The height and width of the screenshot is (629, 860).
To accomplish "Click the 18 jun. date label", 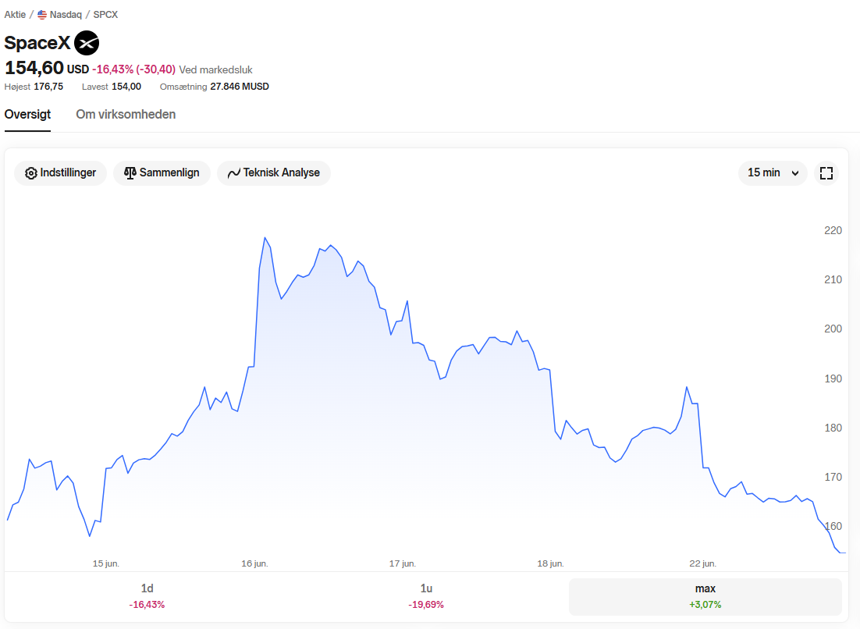I will click(x=550, y=563).
